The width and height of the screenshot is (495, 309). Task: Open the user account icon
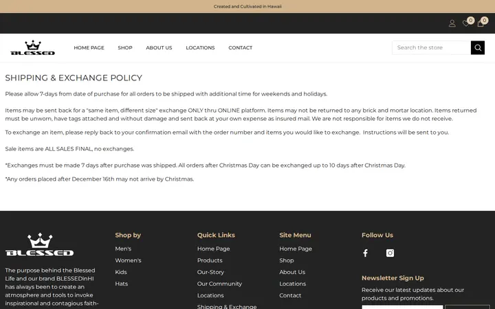pyautogui.click(x=452, y=23)
